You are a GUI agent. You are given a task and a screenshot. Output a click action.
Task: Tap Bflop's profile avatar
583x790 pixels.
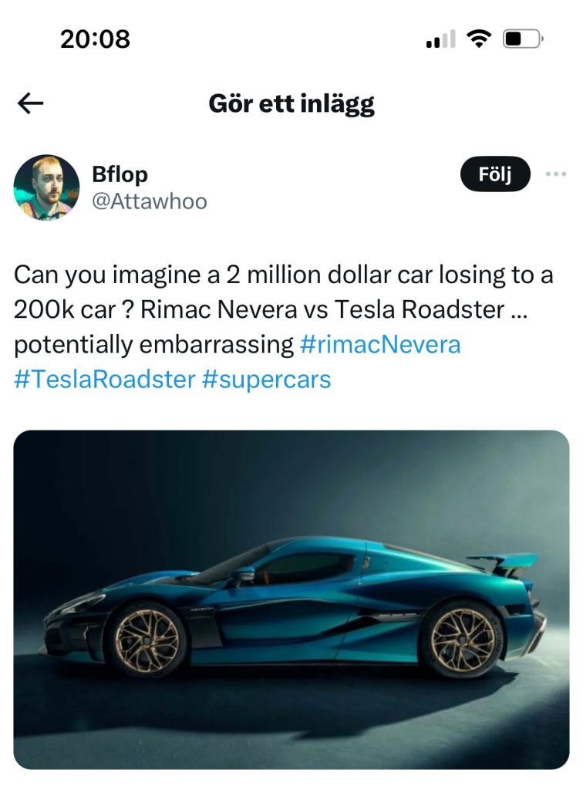46,187
